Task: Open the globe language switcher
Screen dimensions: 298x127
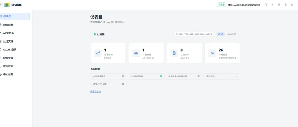Action: 279,5
